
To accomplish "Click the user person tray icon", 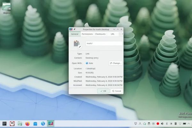I will [140, 124].
